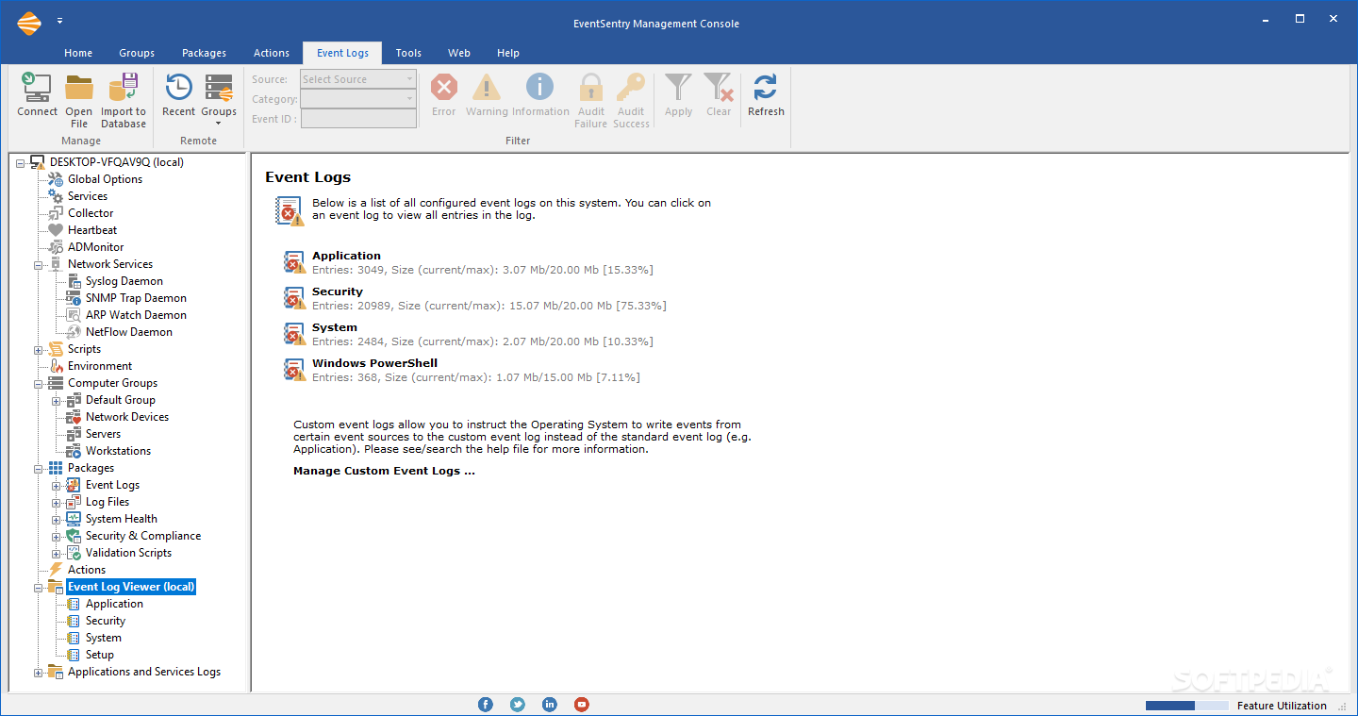Switch to the Groups tab

click(x=137, y=53)
